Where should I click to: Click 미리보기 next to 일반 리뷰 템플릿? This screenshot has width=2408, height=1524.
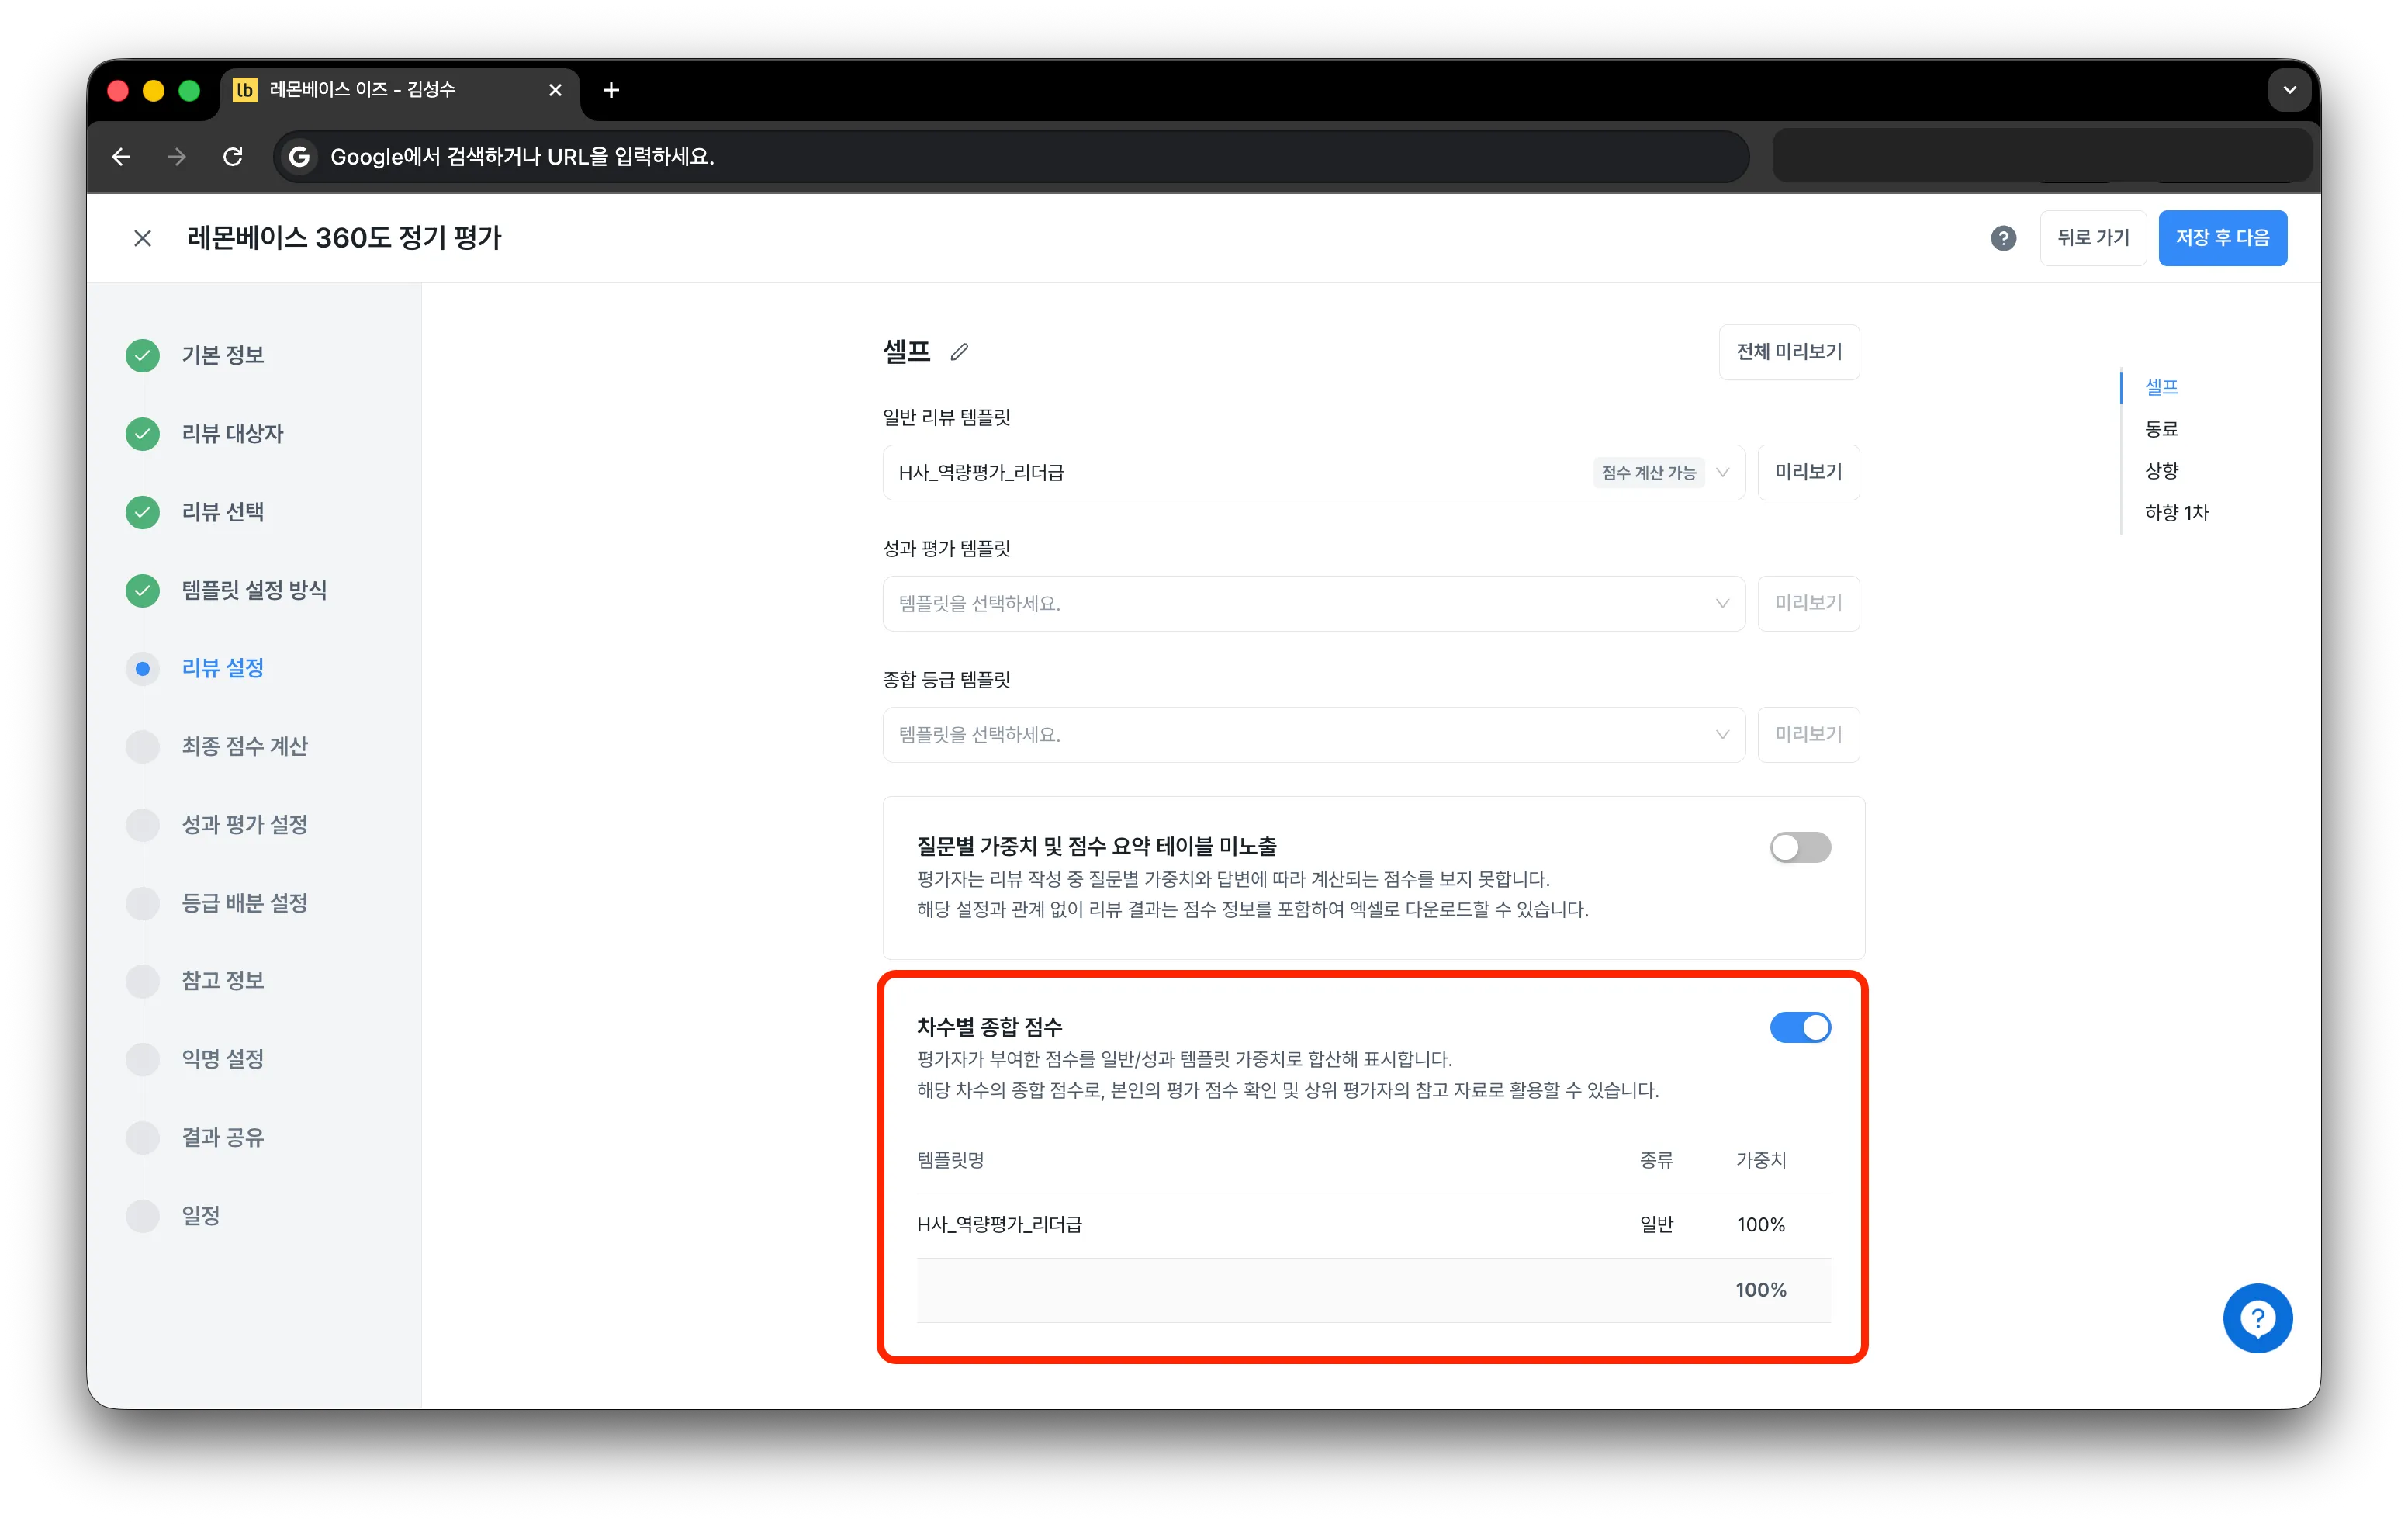pyautogui.click(x=1808, y=473)
